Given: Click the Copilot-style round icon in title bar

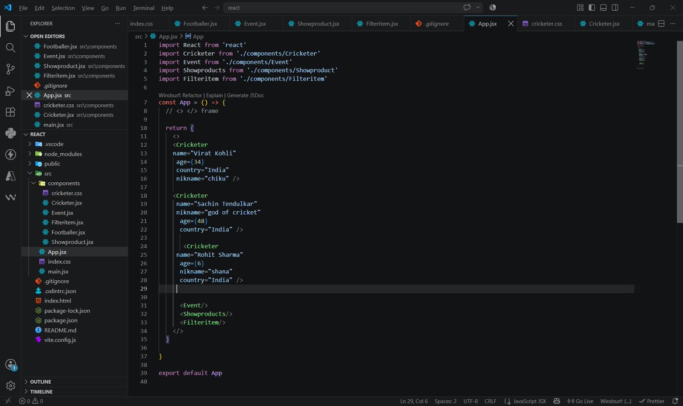Looking at the screenshot, I should [492, 7].
